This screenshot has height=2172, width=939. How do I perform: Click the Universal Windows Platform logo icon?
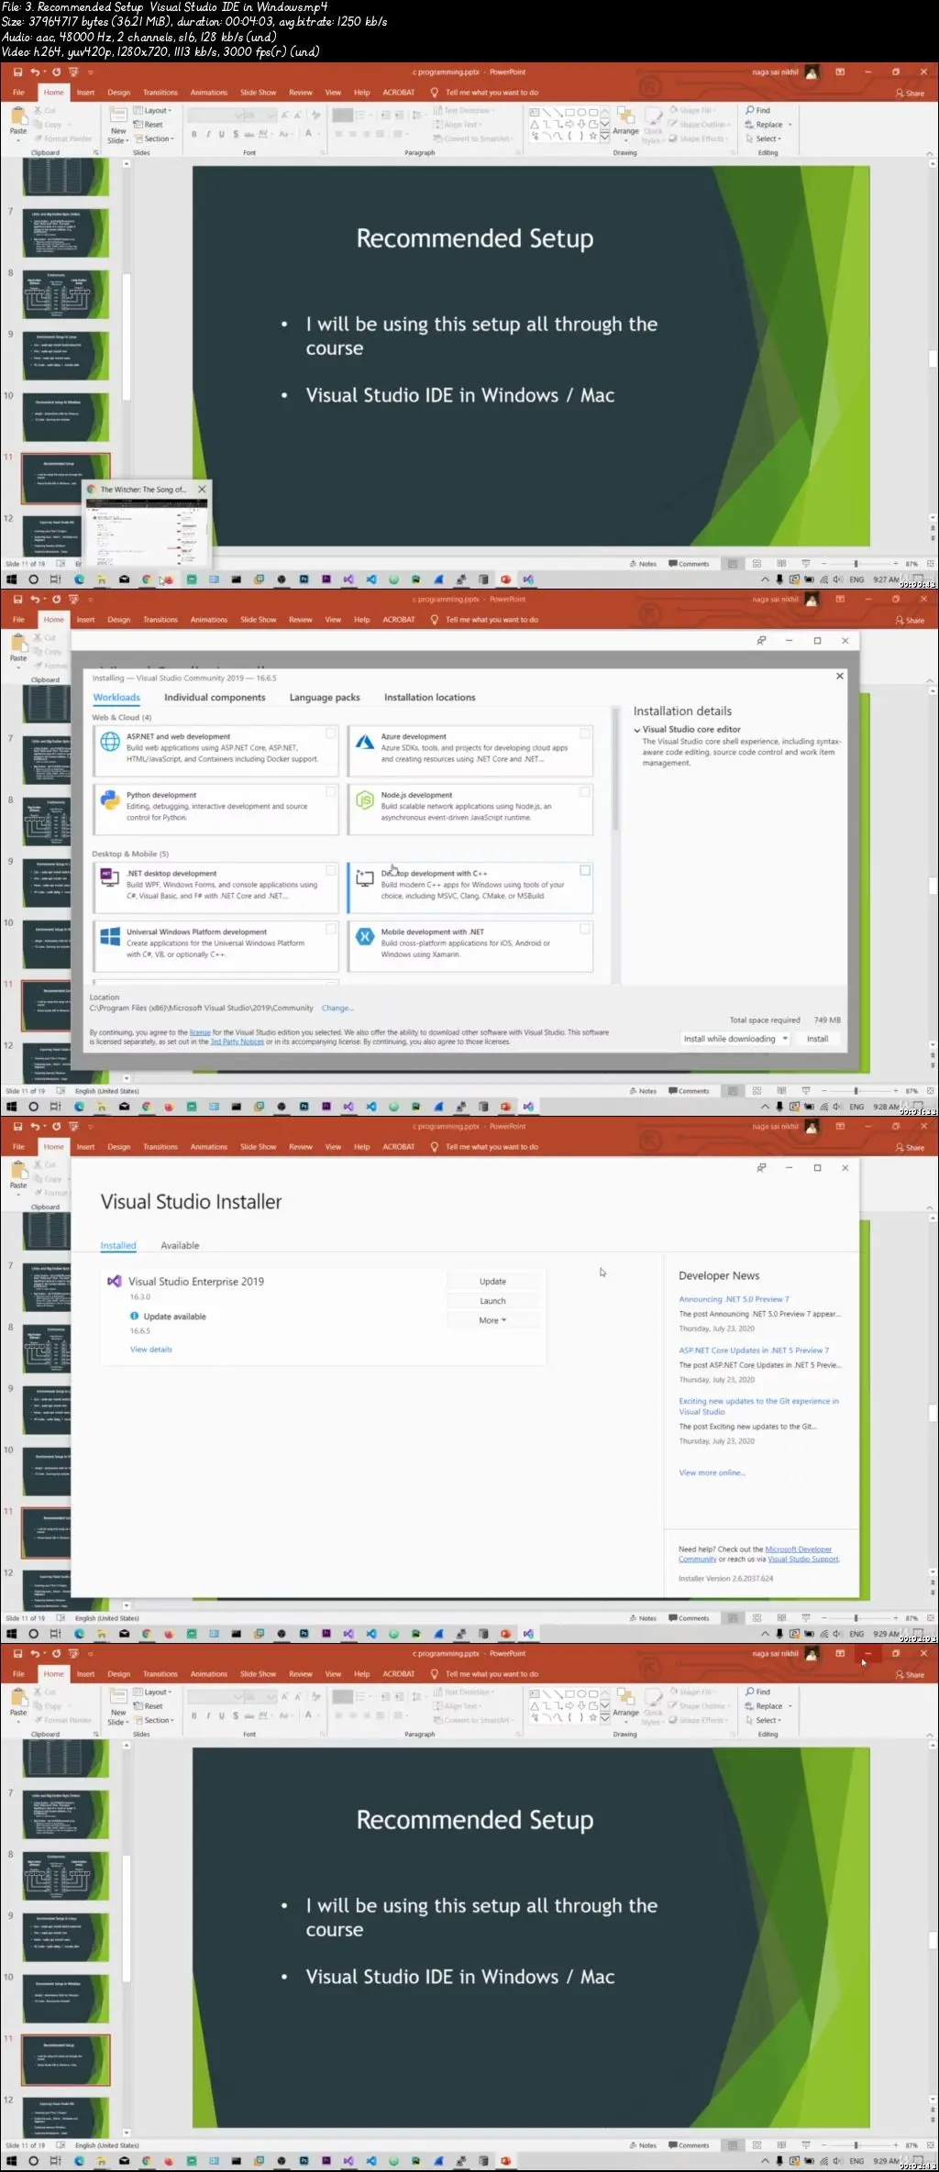pos(110,936)
